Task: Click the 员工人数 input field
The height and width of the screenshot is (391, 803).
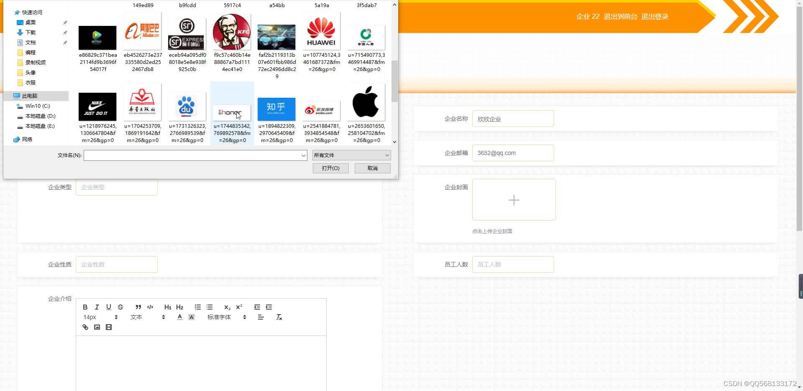Action: click(x=513, y=264)
